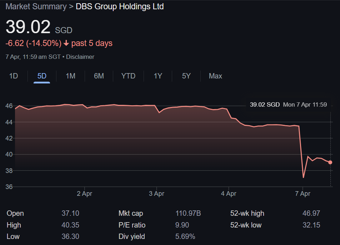Click the 46 y-axis label
340x245 pixels.
click(9, 106)
